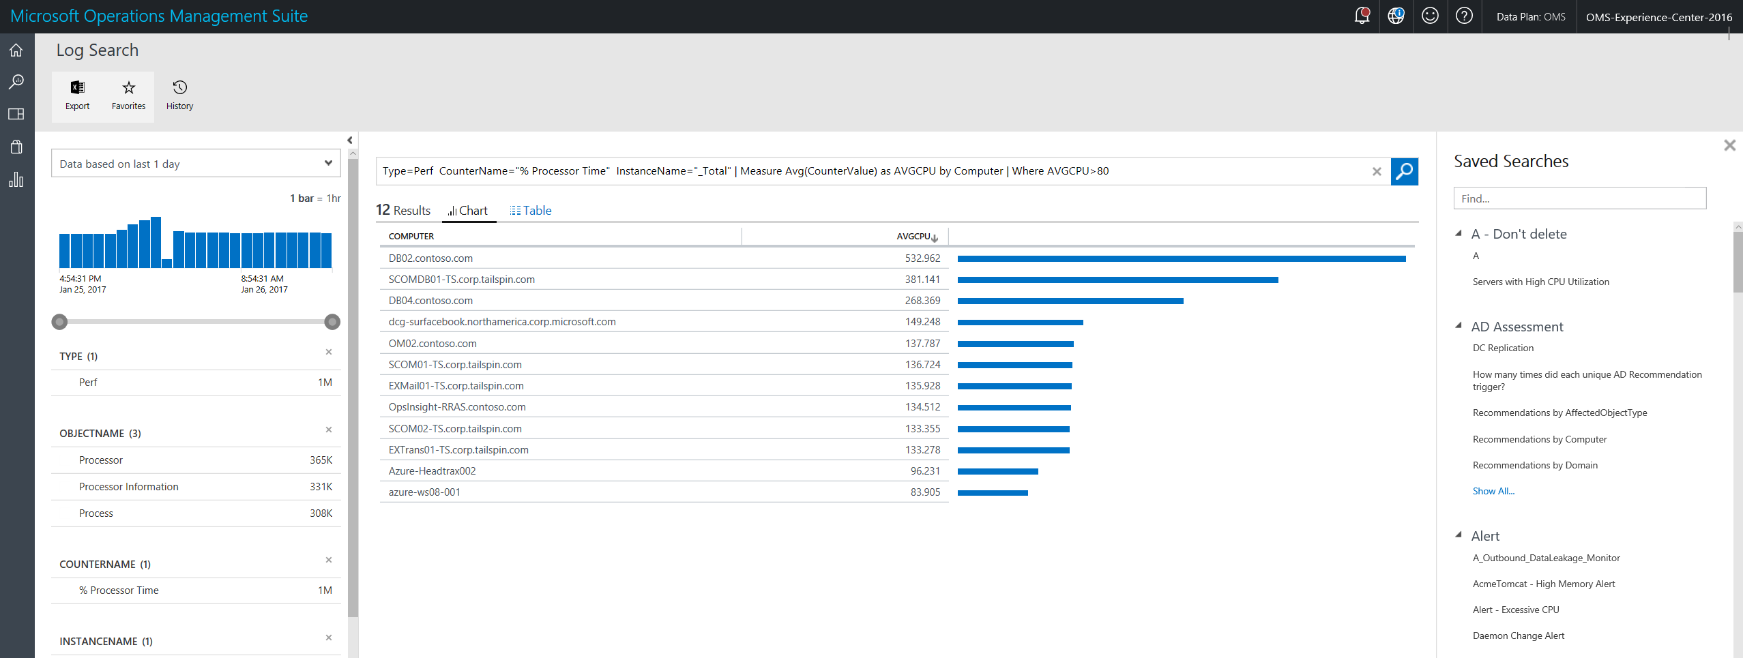
Task: Select the OM02.contoso.com row
Action: pyautogui.click(x=664, y=344)
